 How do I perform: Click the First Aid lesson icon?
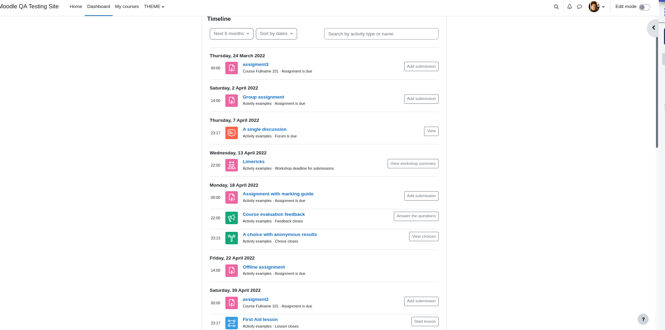click(232, 323)
